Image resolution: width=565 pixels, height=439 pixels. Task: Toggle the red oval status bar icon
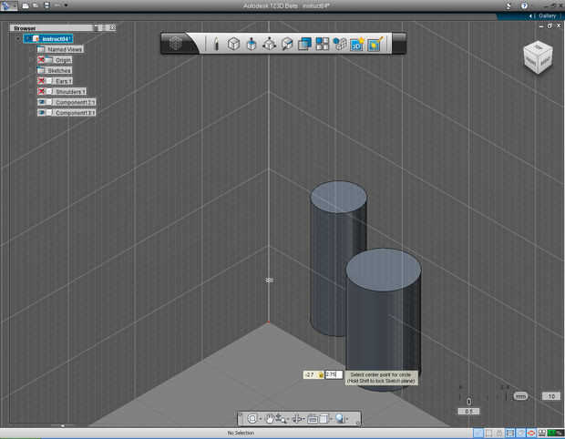[x=531, y=433]
